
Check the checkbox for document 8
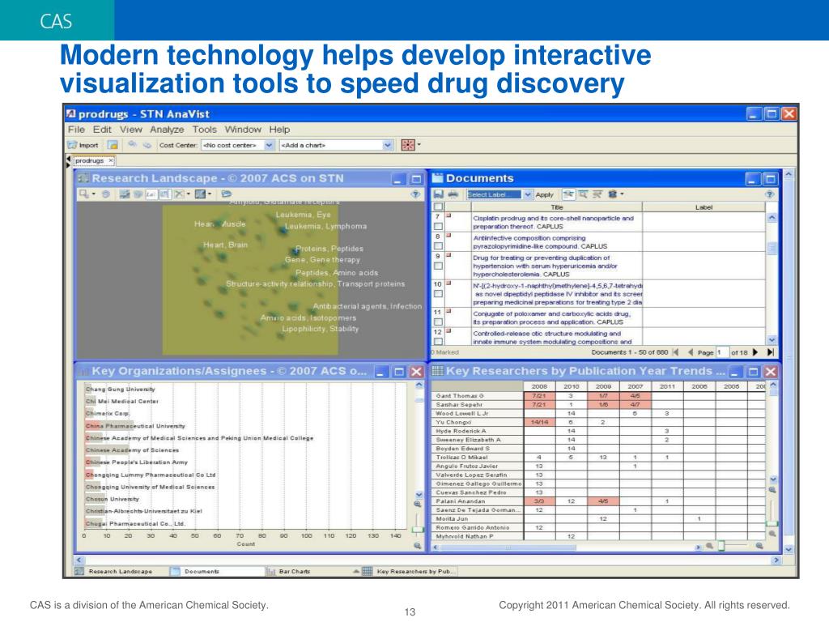point(438,246)
